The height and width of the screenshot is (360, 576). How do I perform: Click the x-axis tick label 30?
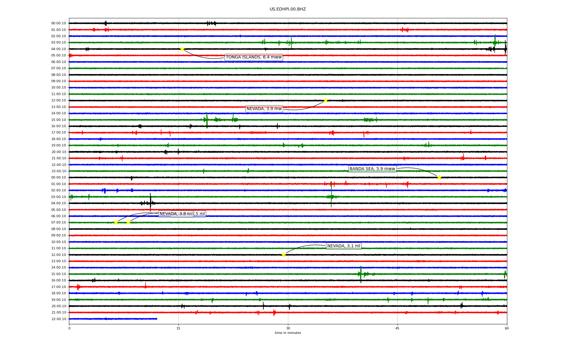(288, 328)
